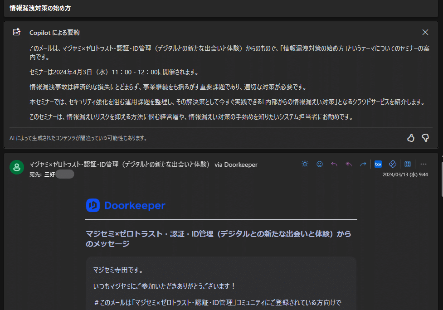Click the summary line starting 'このセミナーは'
Screen dimensions: 443x310
pyautogui.click(x=191, y=117)
